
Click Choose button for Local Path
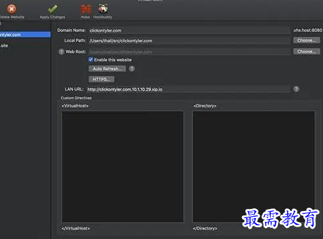[x=307, y=40]
